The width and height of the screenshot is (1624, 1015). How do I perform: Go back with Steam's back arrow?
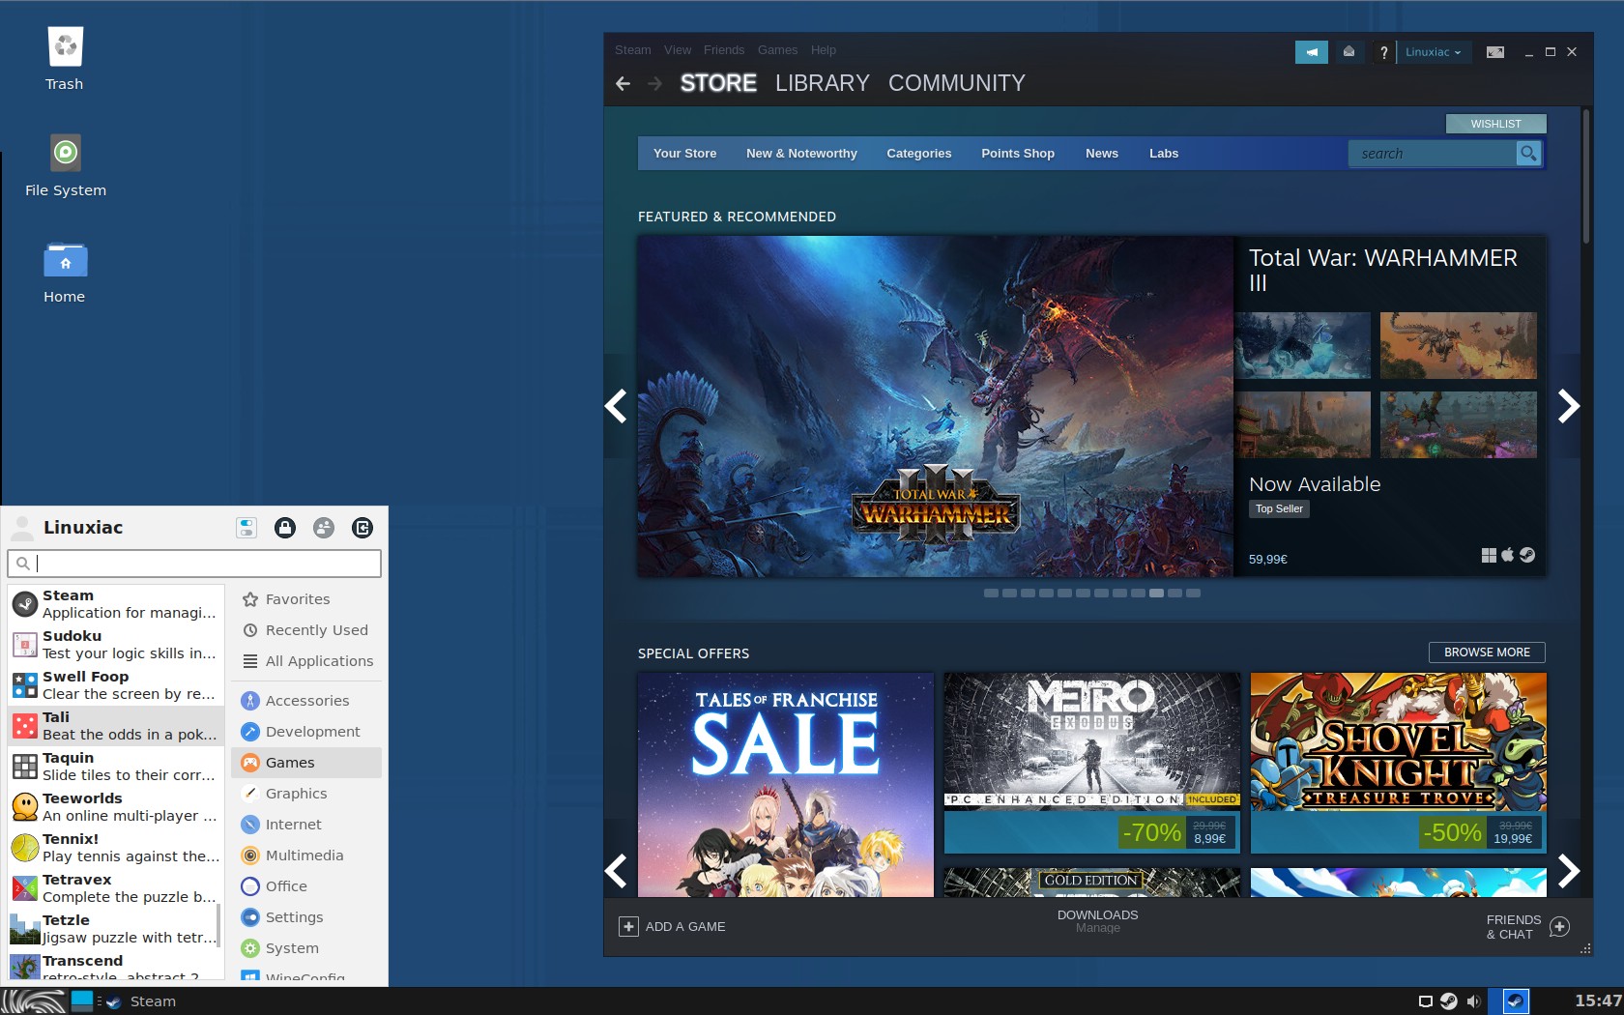point(623,84)
